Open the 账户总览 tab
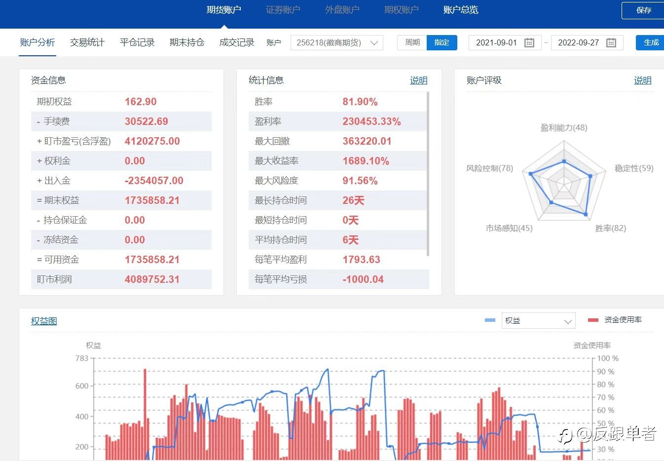Image resolution: width=664 pixels, height=461 pixels. [460, 10]
